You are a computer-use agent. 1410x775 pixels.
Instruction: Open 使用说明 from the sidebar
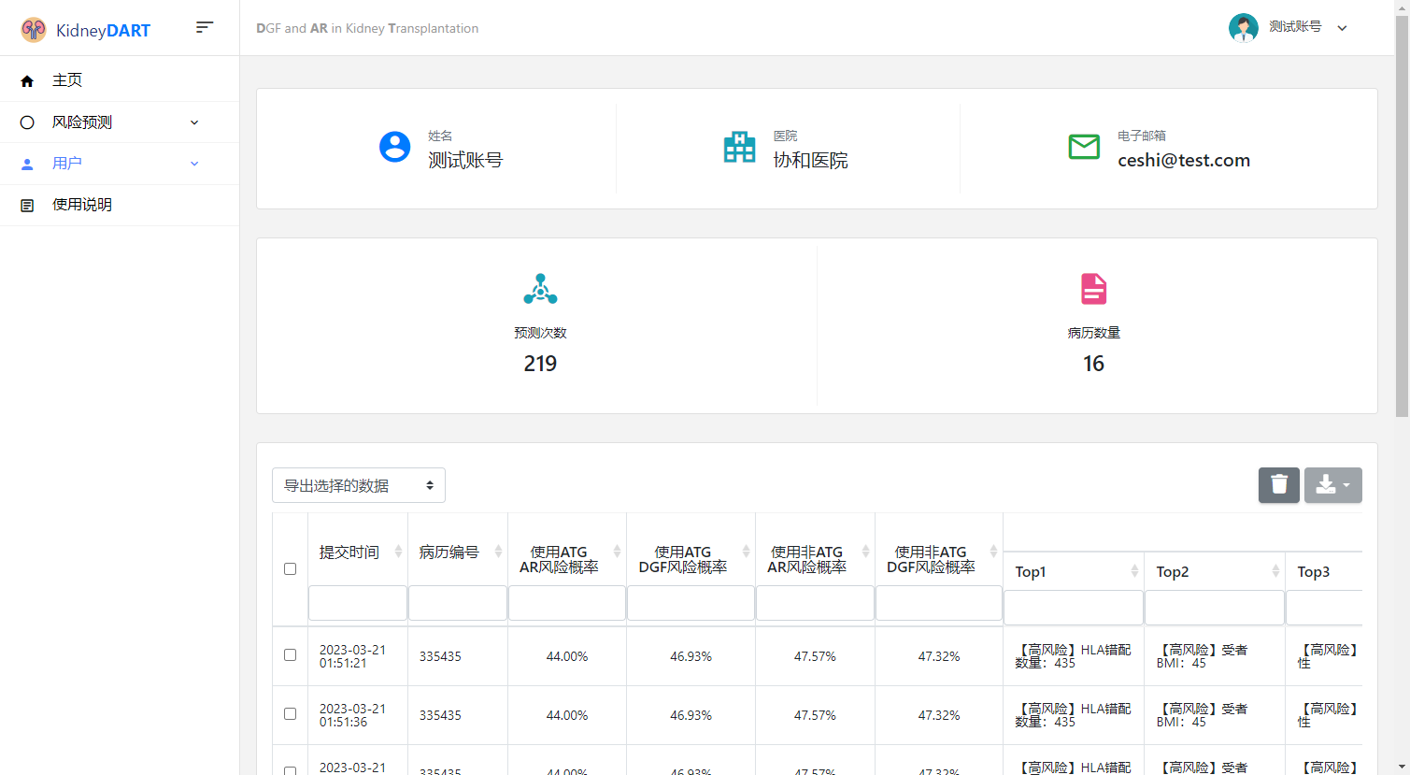[x=82, y=205]
